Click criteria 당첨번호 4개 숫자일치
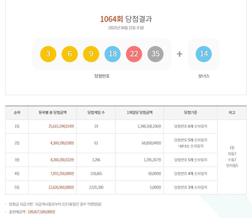This screenshot has height=218, width=252. click(190, 173)
